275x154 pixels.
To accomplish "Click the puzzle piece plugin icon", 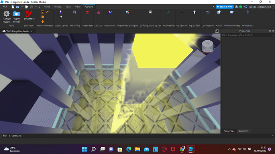I will click(x=27, y=7).
